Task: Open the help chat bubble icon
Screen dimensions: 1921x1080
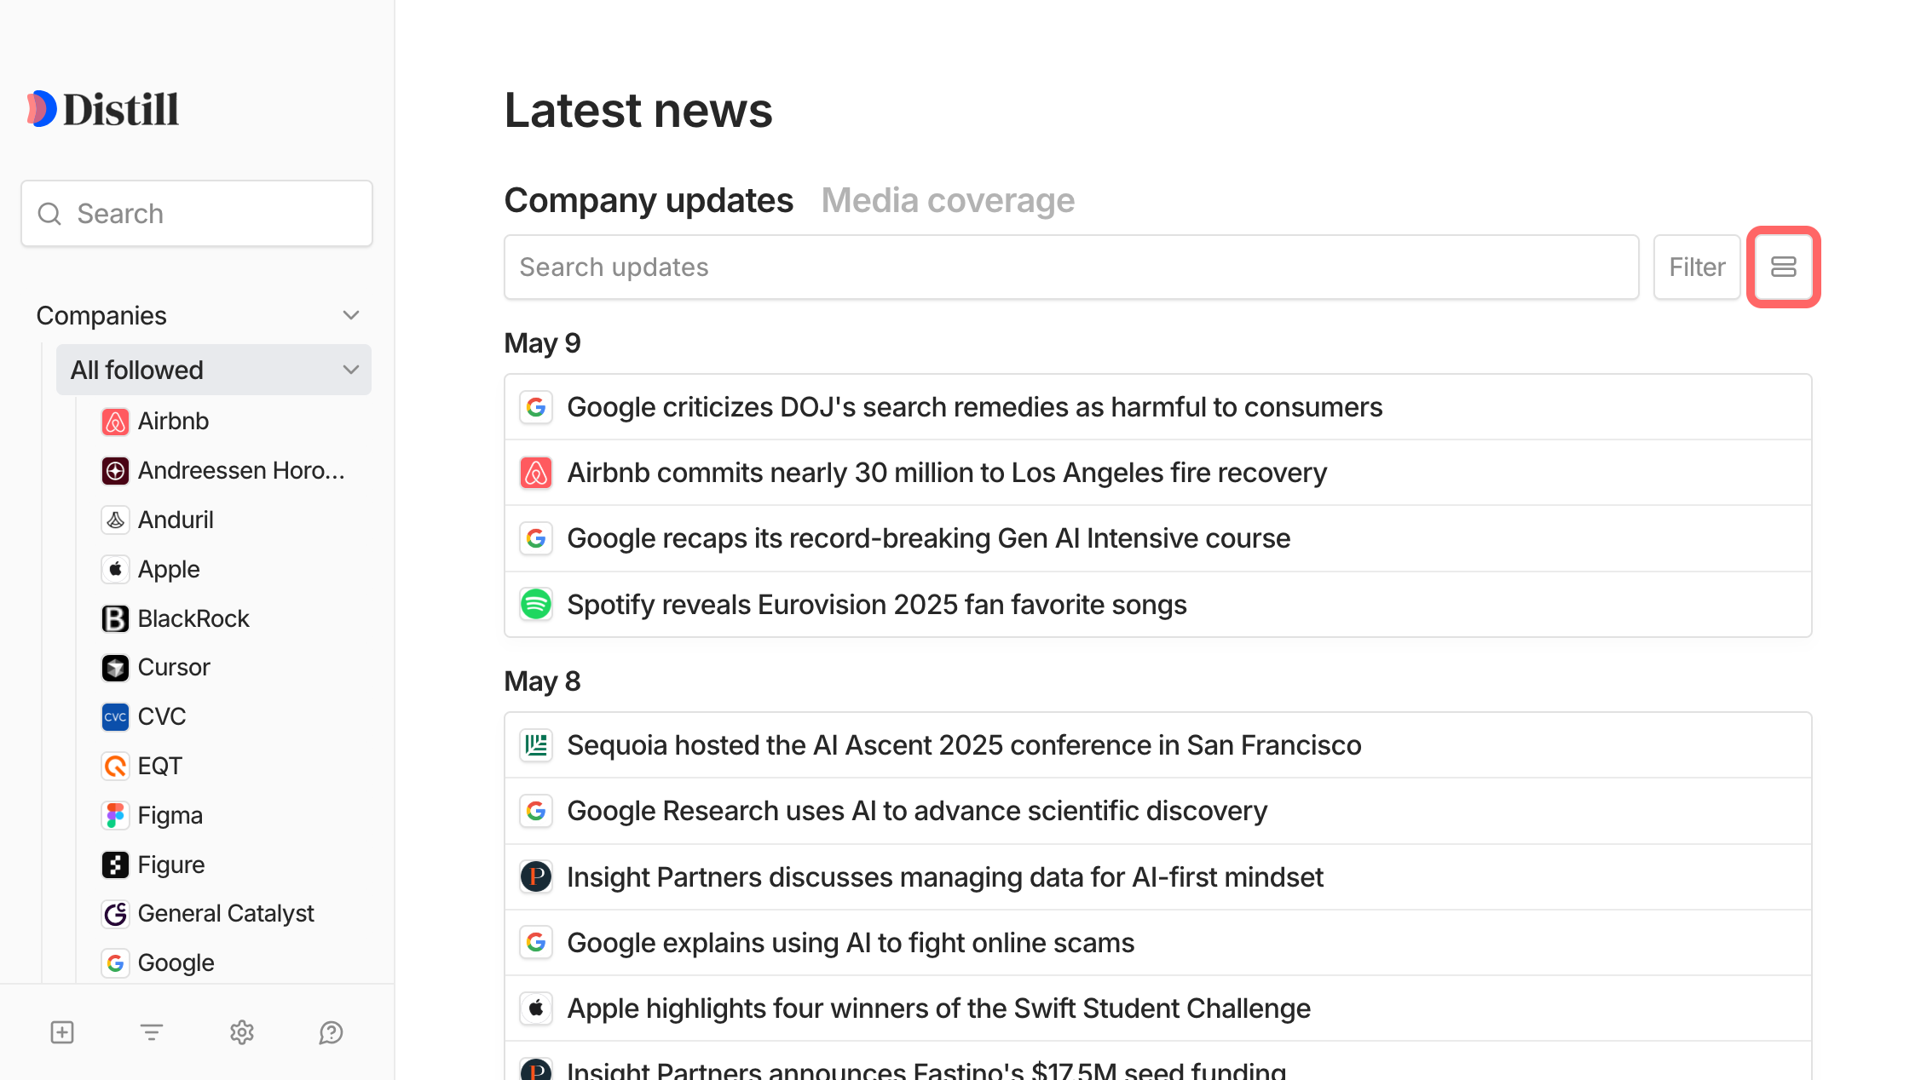Action: tap(331, 1032)
